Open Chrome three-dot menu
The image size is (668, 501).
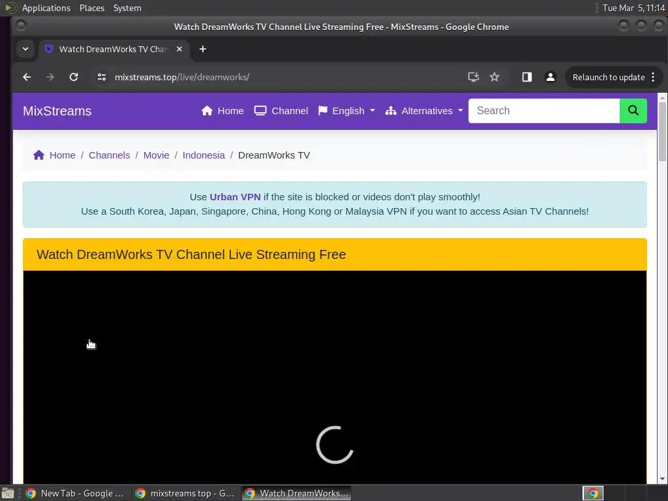(653, 77)
